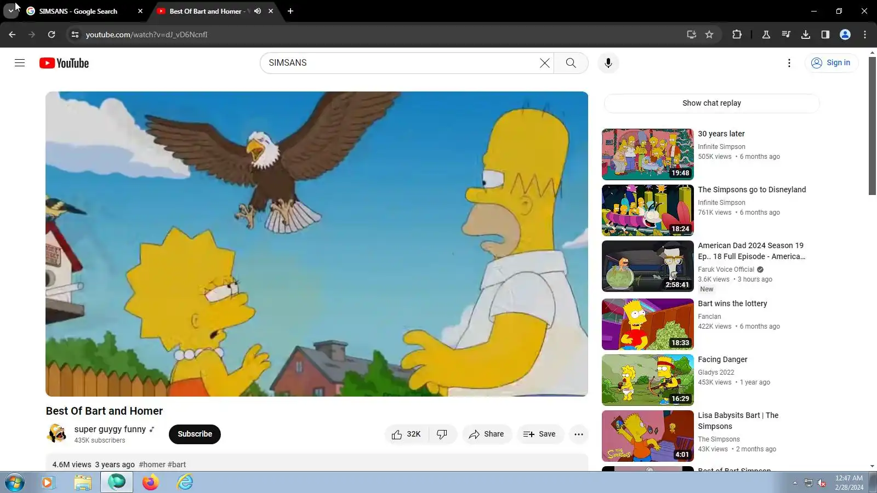Open the taskbar clock and date
The height and width of the screenshot is (493, 877).
coord(849,483)
